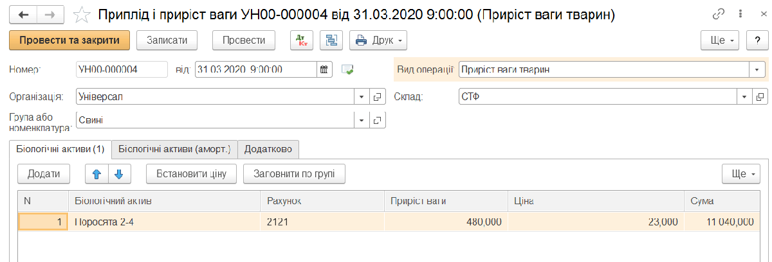Viewport: 772px width, 262px height.
Task: Open the Додатково tab
Action: [x=268, y=149]
